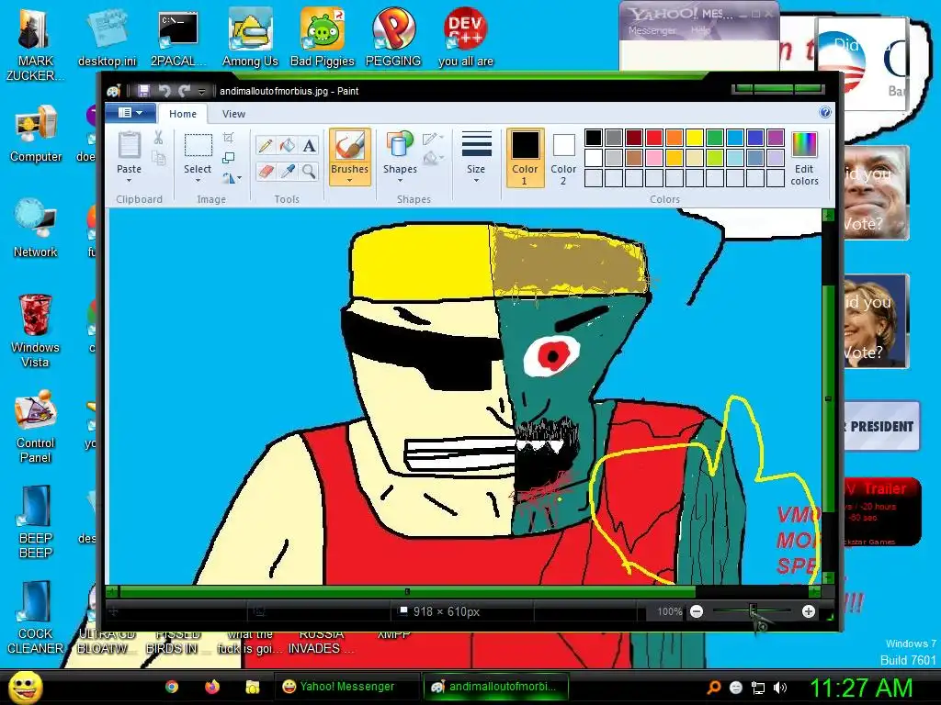Open the Paint application menu dropdown
This screenshot has width=941, height=705.
[x=130, y=113]
